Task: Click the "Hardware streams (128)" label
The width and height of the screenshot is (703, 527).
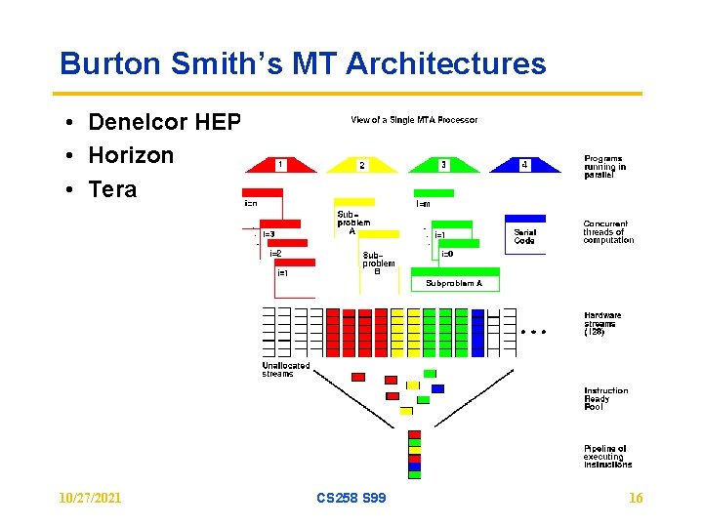Action: click(602, 324)
